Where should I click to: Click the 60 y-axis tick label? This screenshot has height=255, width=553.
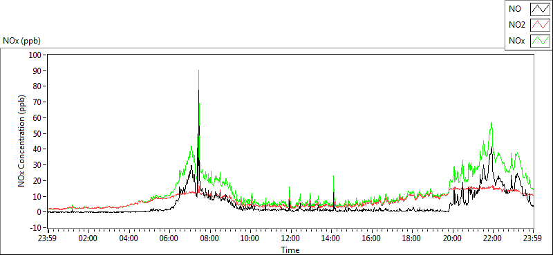[x=38, y=117]
